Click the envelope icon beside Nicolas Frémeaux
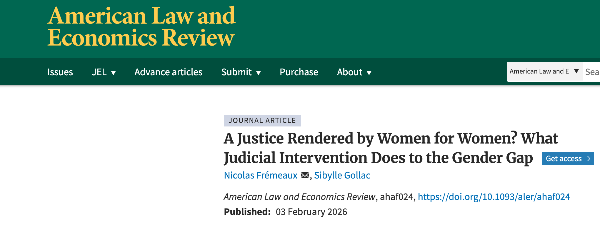600x225 pixels. tap(305, 175)
